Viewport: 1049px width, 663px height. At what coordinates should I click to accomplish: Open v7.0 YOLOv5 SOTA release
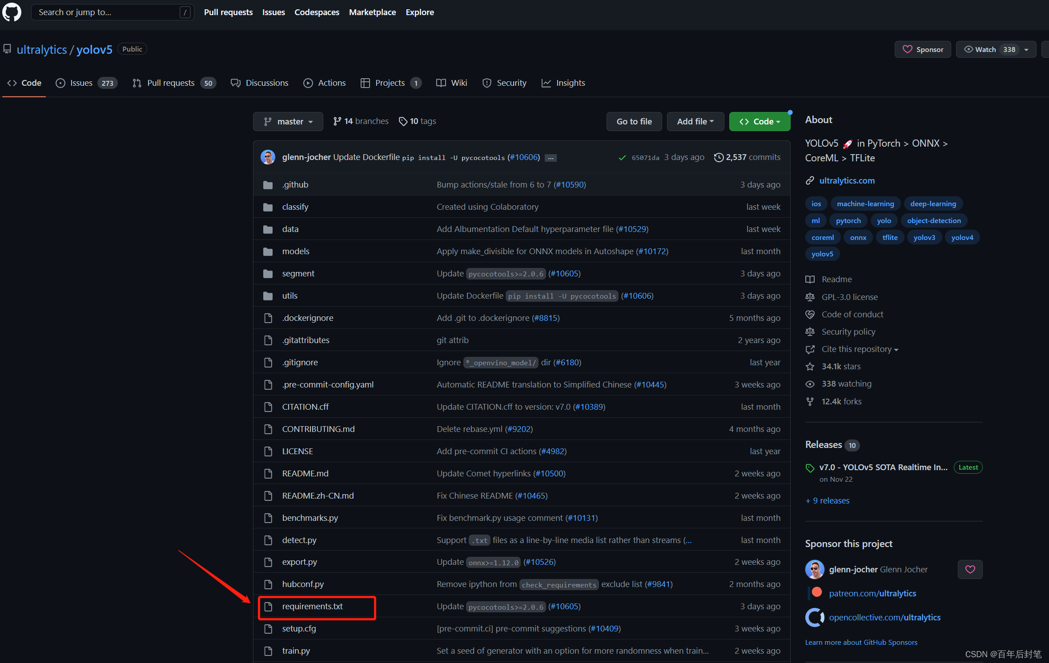click(x=883, y=467)
